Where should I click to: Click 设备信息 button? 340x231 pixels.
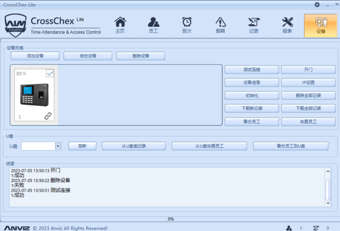click(x=252, y=83)
